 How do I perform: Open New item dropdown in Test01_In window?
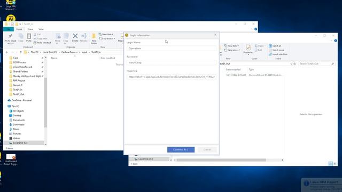pyautogui.click(x=106, y=34)
